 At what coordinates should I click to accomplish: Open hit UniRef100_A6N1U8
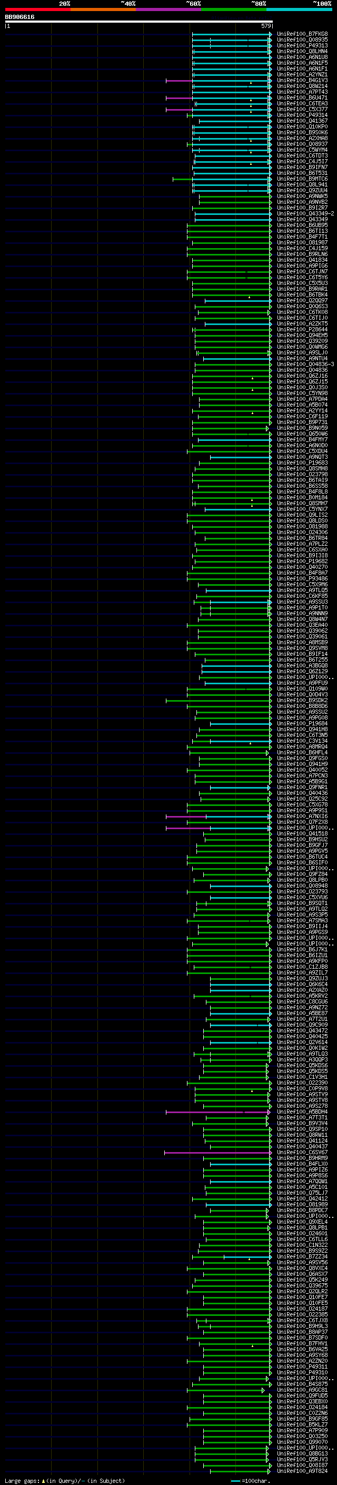click(x=302, y=57)
